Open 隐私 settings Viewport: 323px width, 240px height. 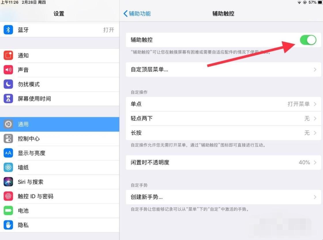pyautogui.click(x=59, y=225)
